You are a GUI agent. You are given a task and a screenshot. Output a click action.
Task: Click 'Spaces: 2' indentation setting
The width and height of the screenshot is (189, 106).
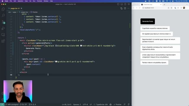[77, 105]
